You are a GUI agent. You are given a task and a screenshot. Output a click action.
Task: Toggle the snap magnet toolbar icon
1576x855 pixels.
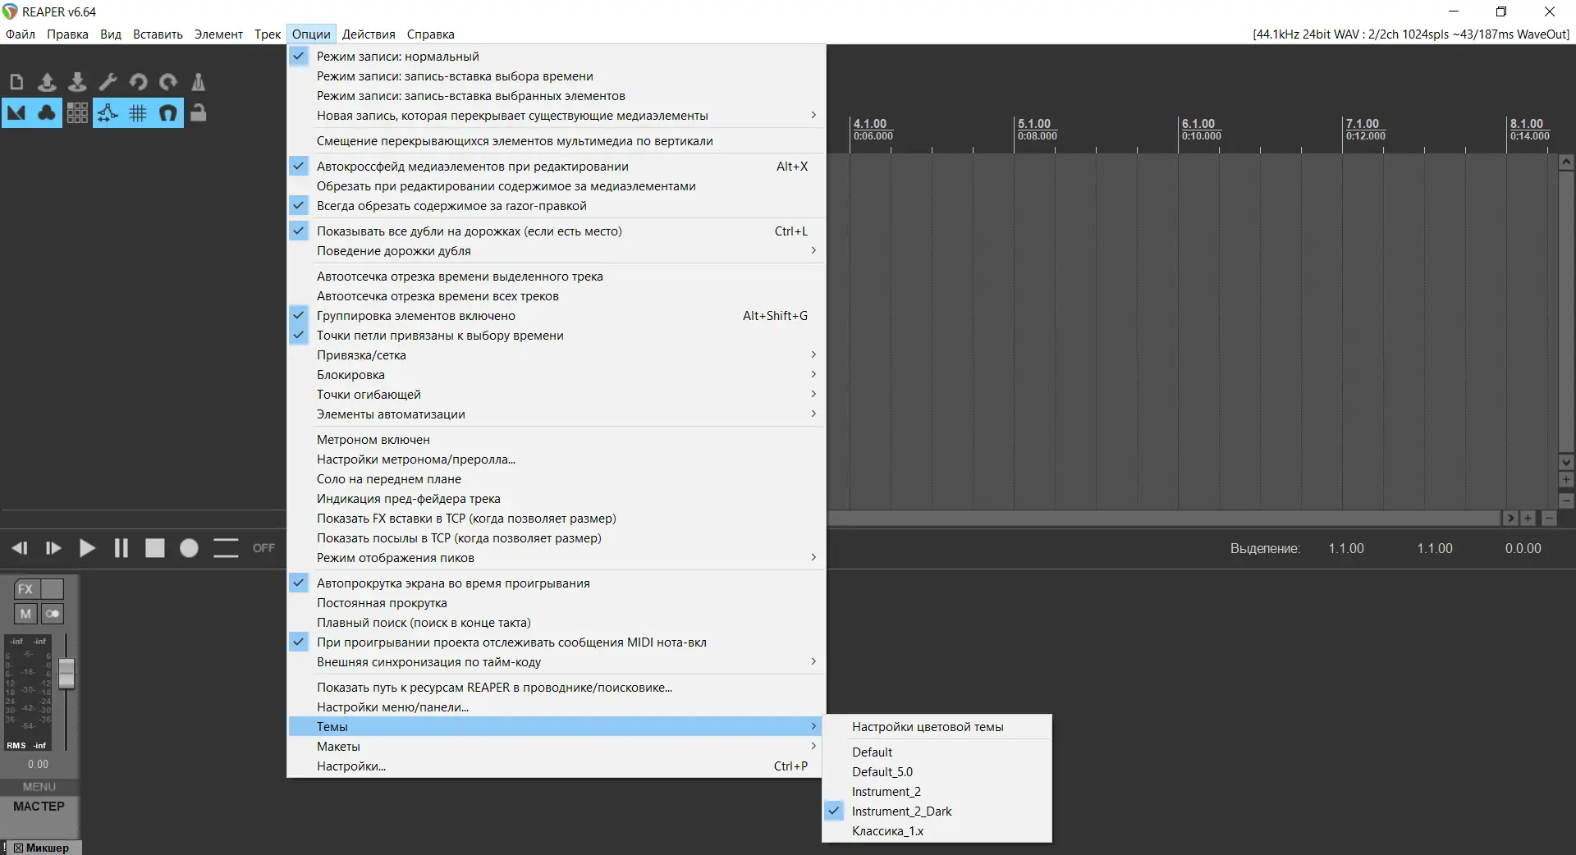point(168,113)
